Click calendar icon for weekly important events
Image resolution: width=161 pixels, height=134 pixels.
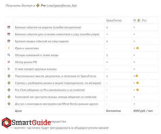click(9, 27)
